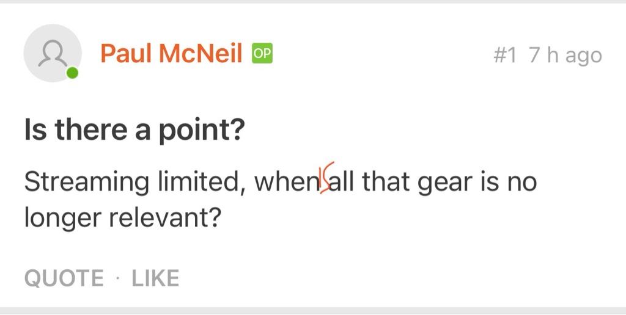Screen dimensions: 626x315
Task: Click the word "relevant?" in the post
Action: (166, 217)
